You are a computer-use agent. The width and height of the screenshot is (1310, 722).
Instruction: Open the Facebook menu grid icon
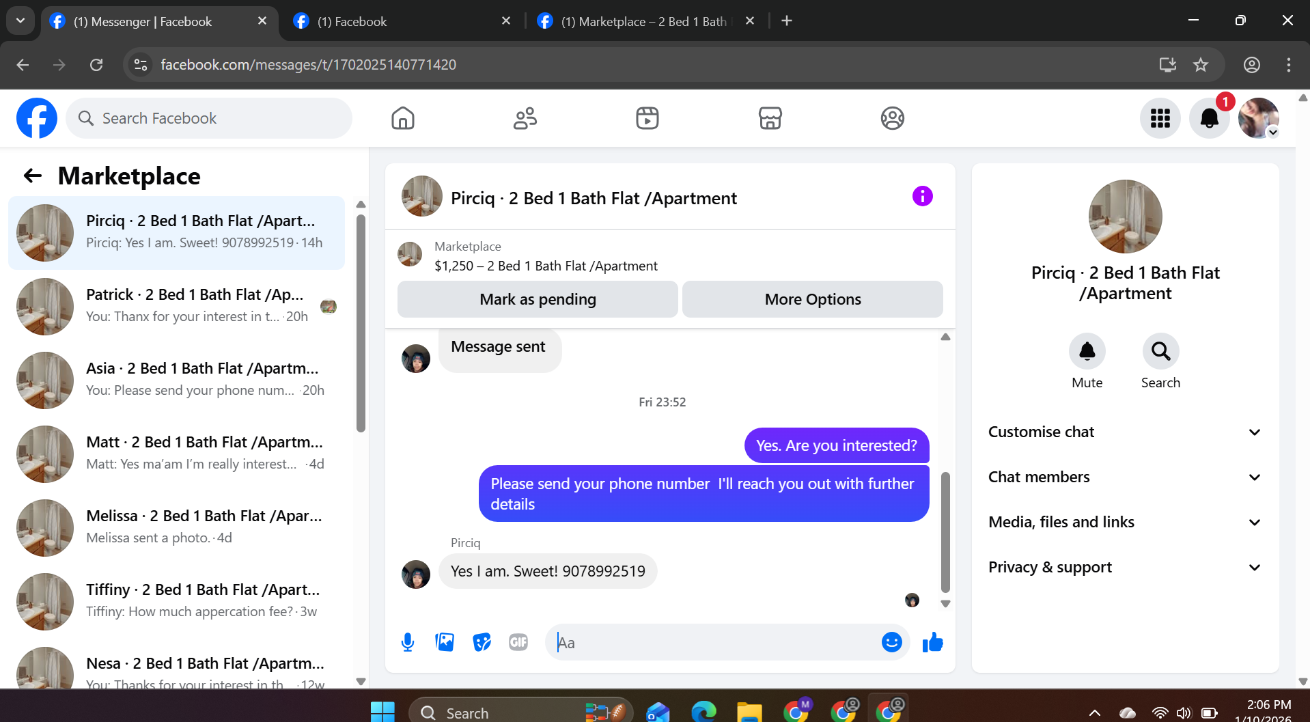pyautogui.click(x=1160, y=118)
